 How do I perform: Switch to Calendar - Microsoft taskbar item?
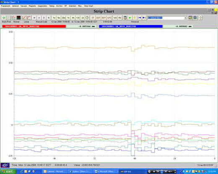(x=54, y=171)
